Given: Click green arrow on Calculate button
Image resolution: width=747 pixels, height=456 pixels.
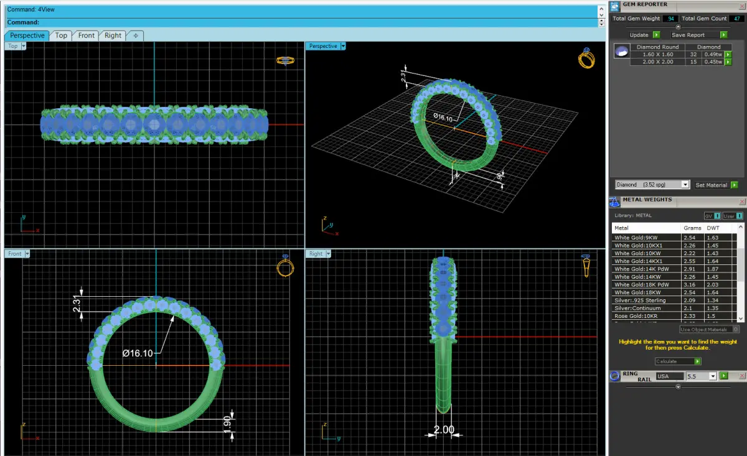Looking at the screenshot, I should [697, 361].
